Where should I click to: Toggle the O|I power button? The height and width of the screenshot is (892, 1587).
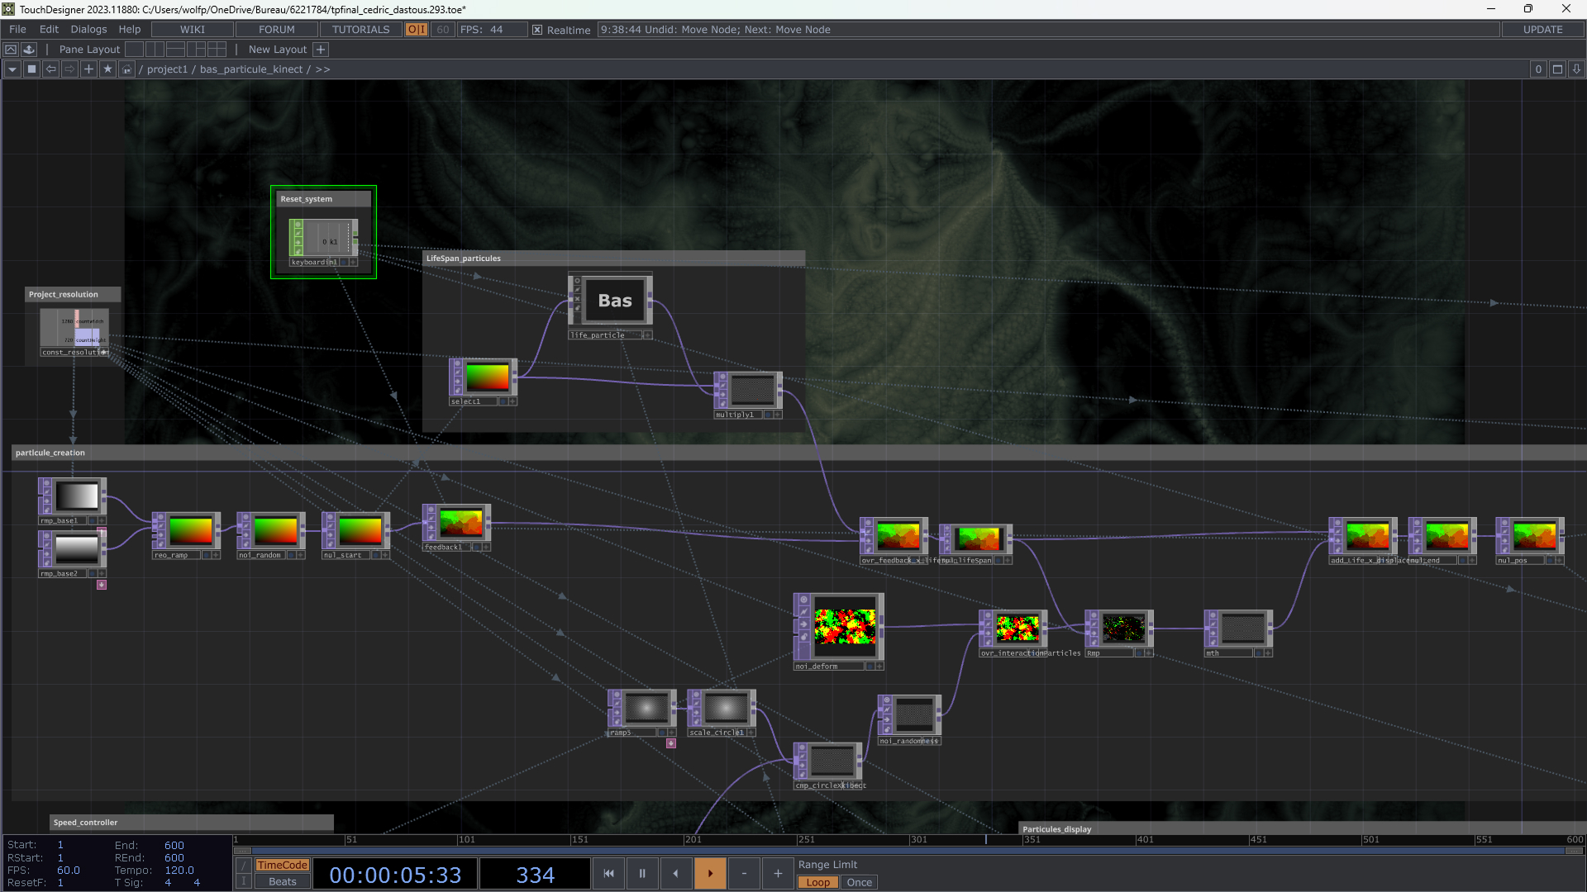coord(417,30)
